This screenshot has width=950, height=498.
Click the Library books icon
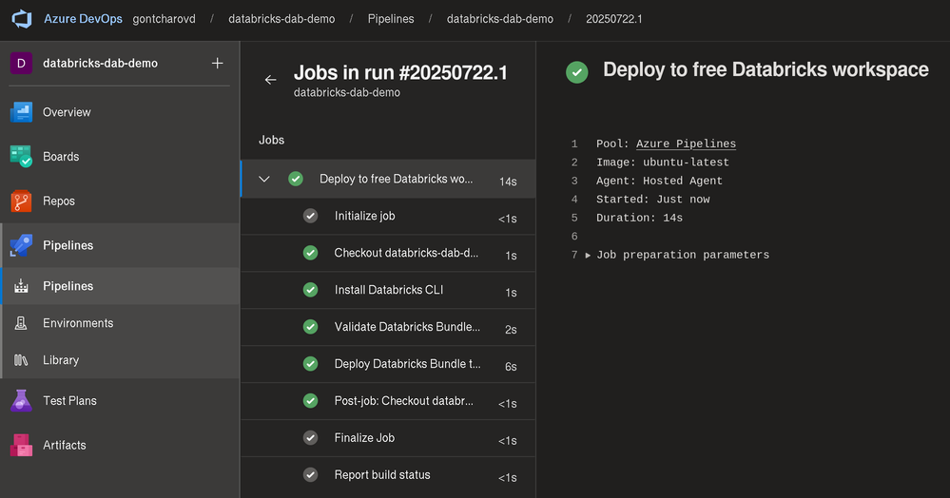pyautogui.click(x=22, y=360)
